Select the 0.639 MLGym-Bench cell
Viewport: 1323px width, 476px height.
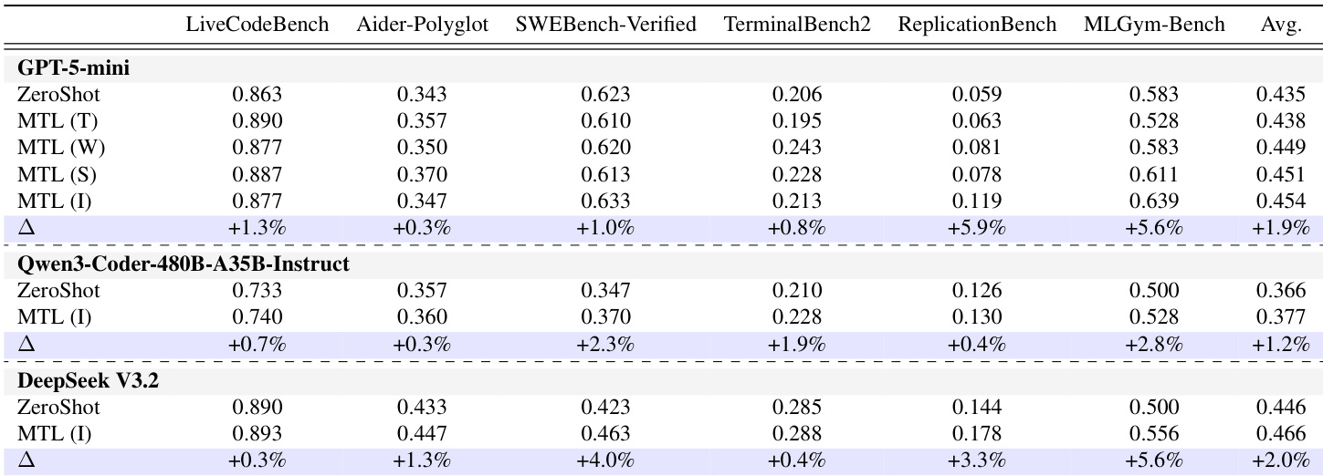(1154, 200)
